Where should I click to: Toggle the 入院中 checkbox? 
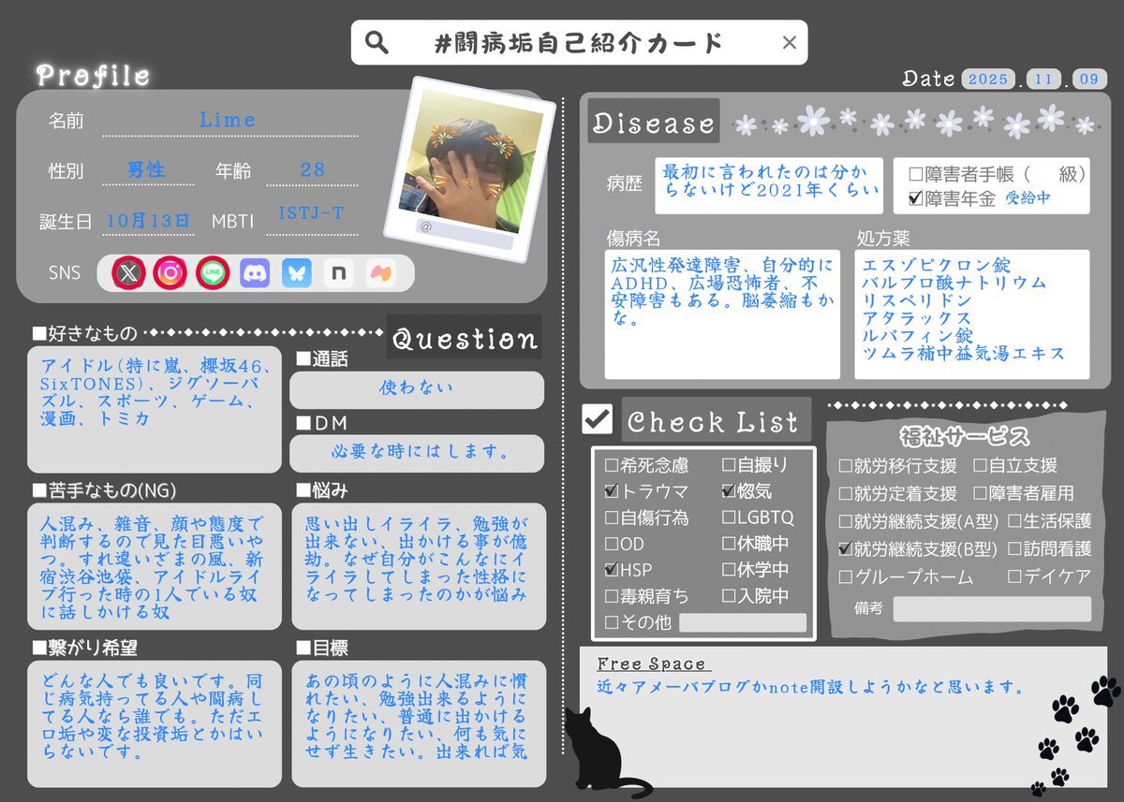(729, 596)
